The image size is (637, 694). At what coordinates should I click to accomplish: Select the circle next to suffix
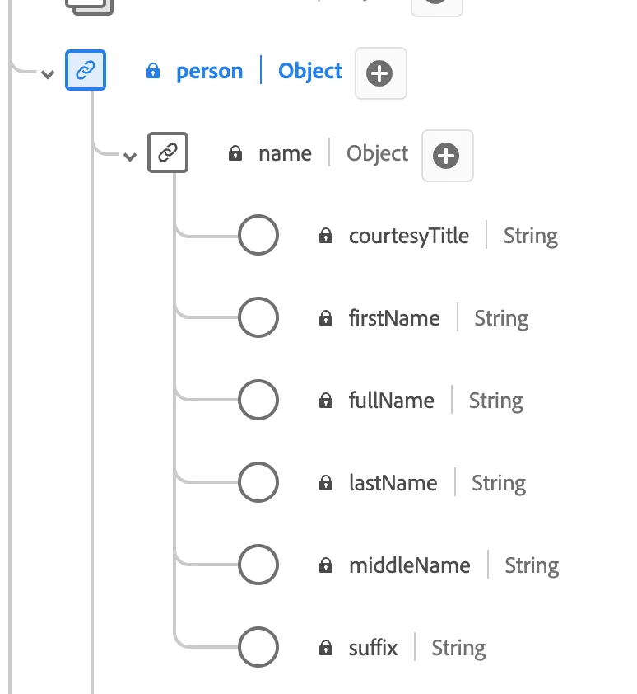(258, 648)
